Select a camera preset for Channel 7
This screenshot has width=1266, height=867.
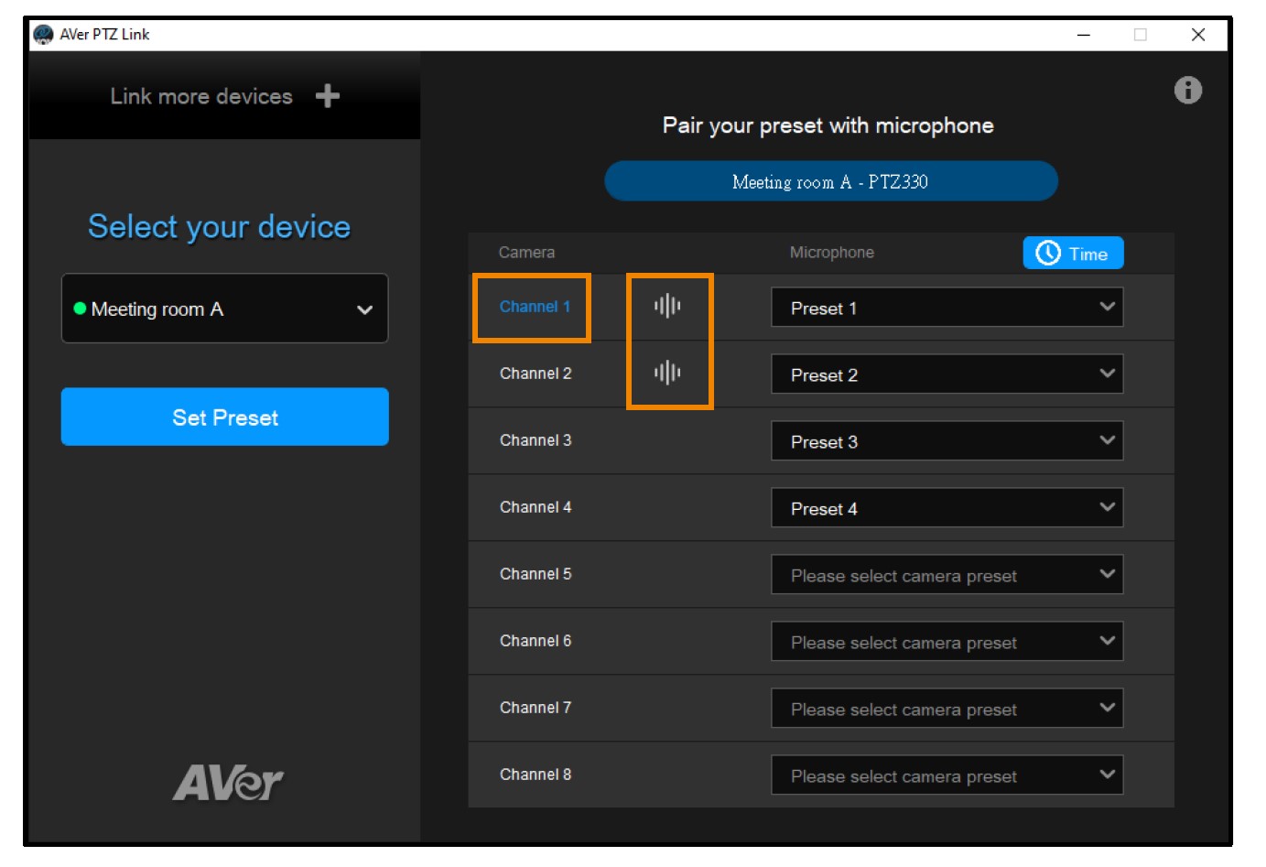(x=947, y=709)
